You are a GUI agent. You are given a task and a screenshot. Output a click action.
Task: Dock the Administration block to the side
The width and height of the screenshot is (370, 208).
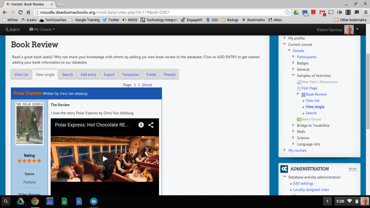point(354,169)
